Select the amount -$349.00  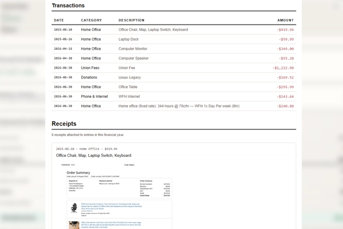pyautogui.click(x=285, y=49)
